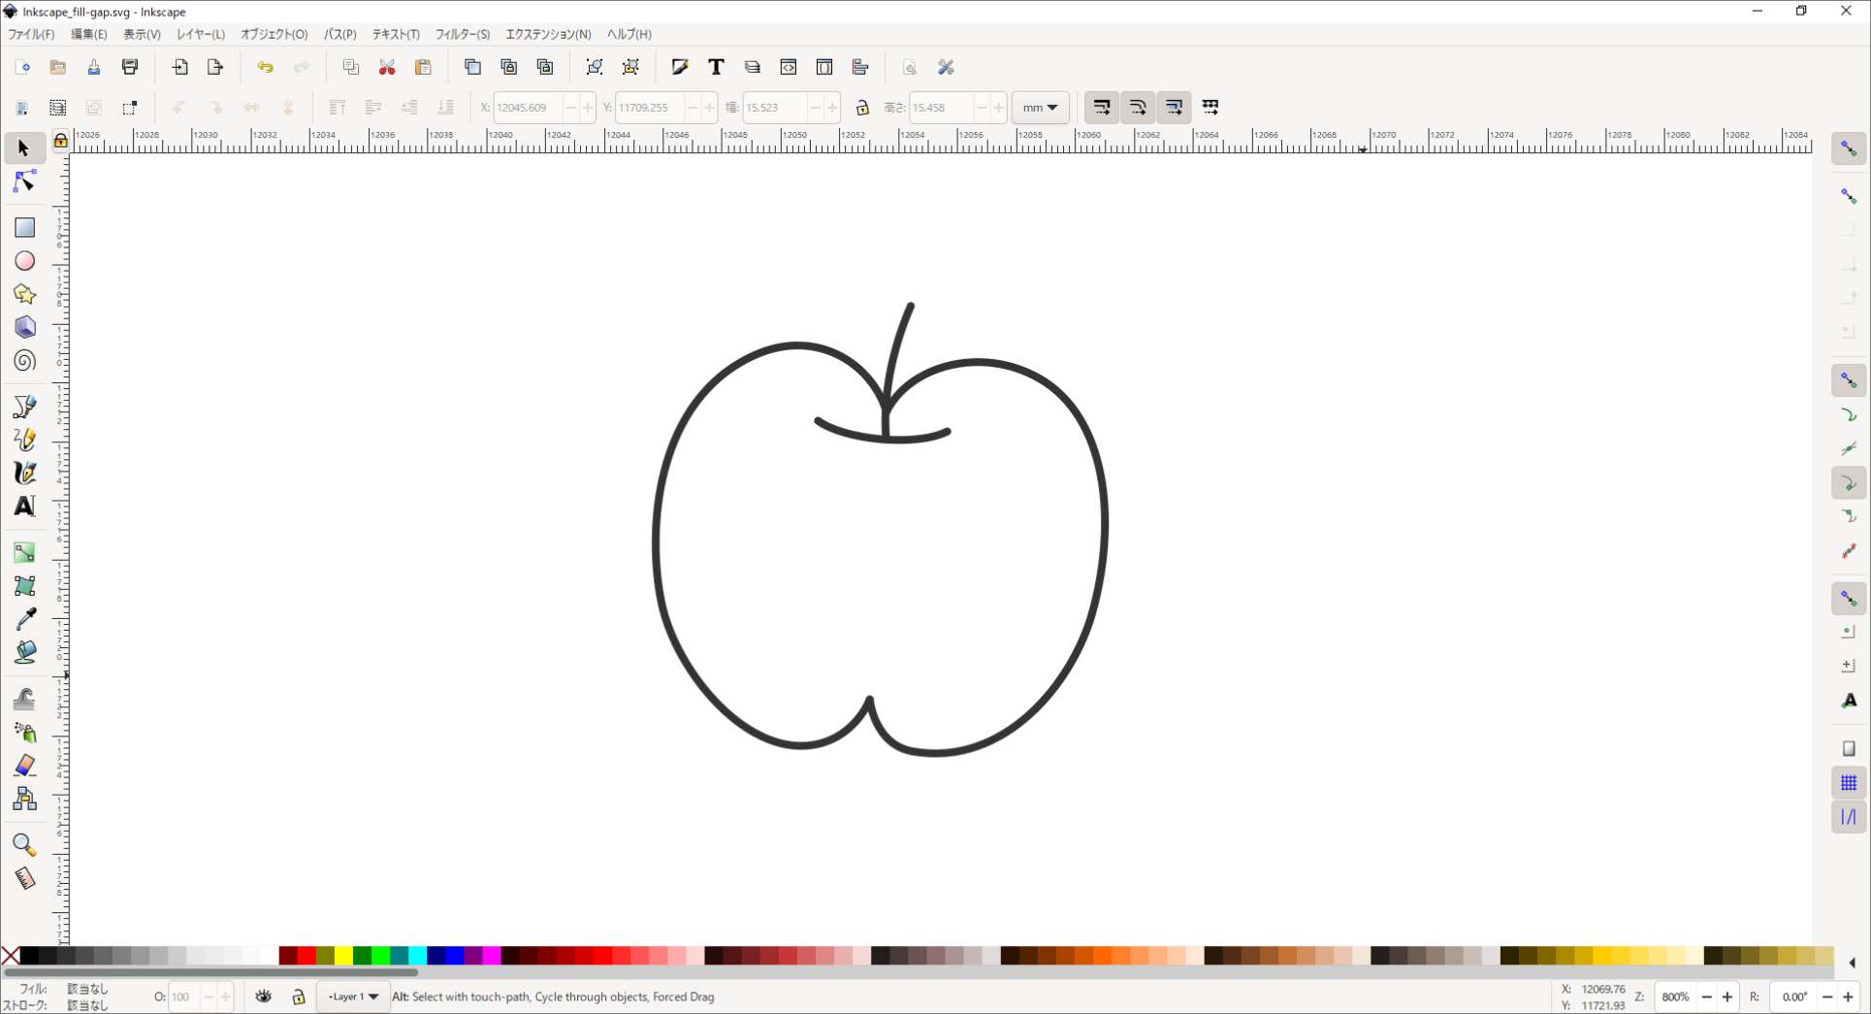
Task: Activate the Spiral tool
Action: (24, 361)
